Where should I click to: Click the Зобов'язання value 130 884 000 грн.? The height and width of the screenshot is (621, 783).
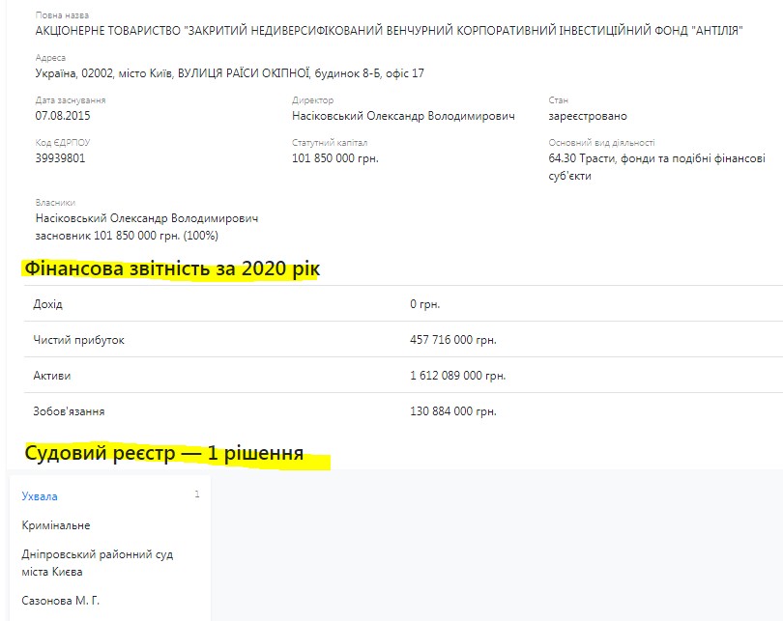click(453, 411)
